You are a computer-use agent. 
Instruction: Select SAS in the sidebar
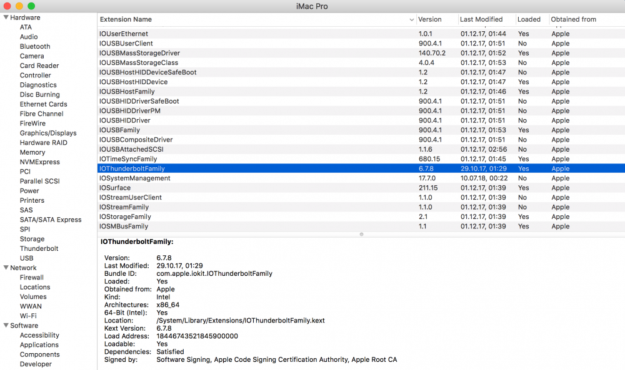coord(26,210)
